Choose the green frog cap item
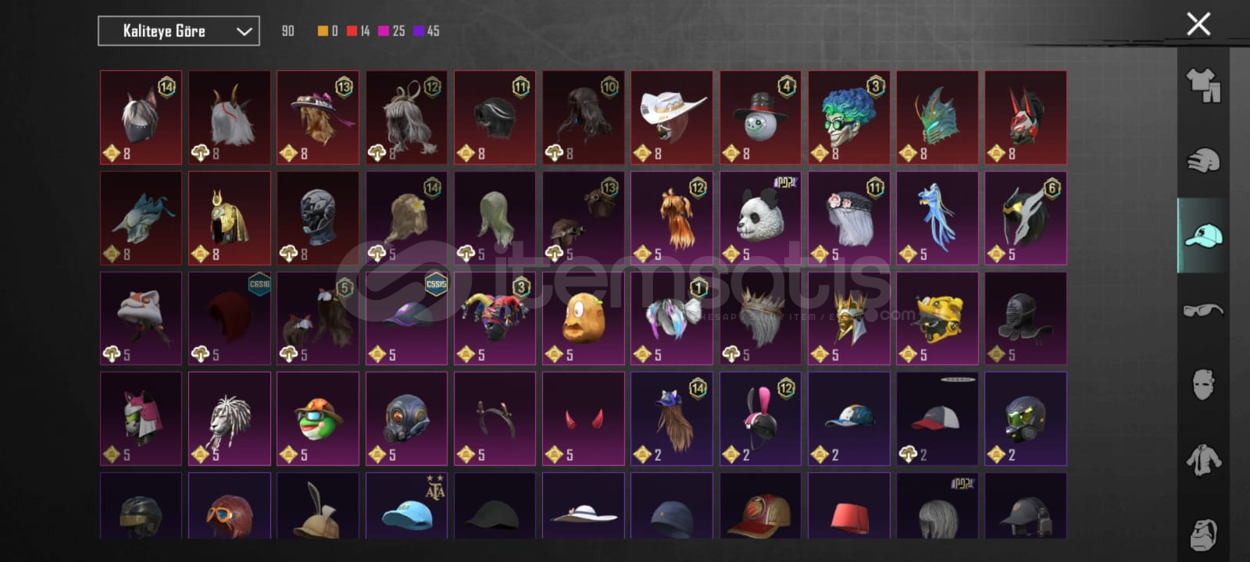The image size is (1250, 562). [x=318, y=419]
